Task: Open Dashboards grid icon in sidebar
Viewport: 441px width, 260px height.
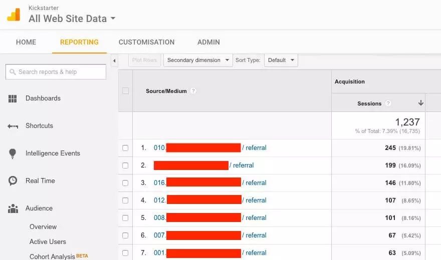Action: tap(13, 98)
